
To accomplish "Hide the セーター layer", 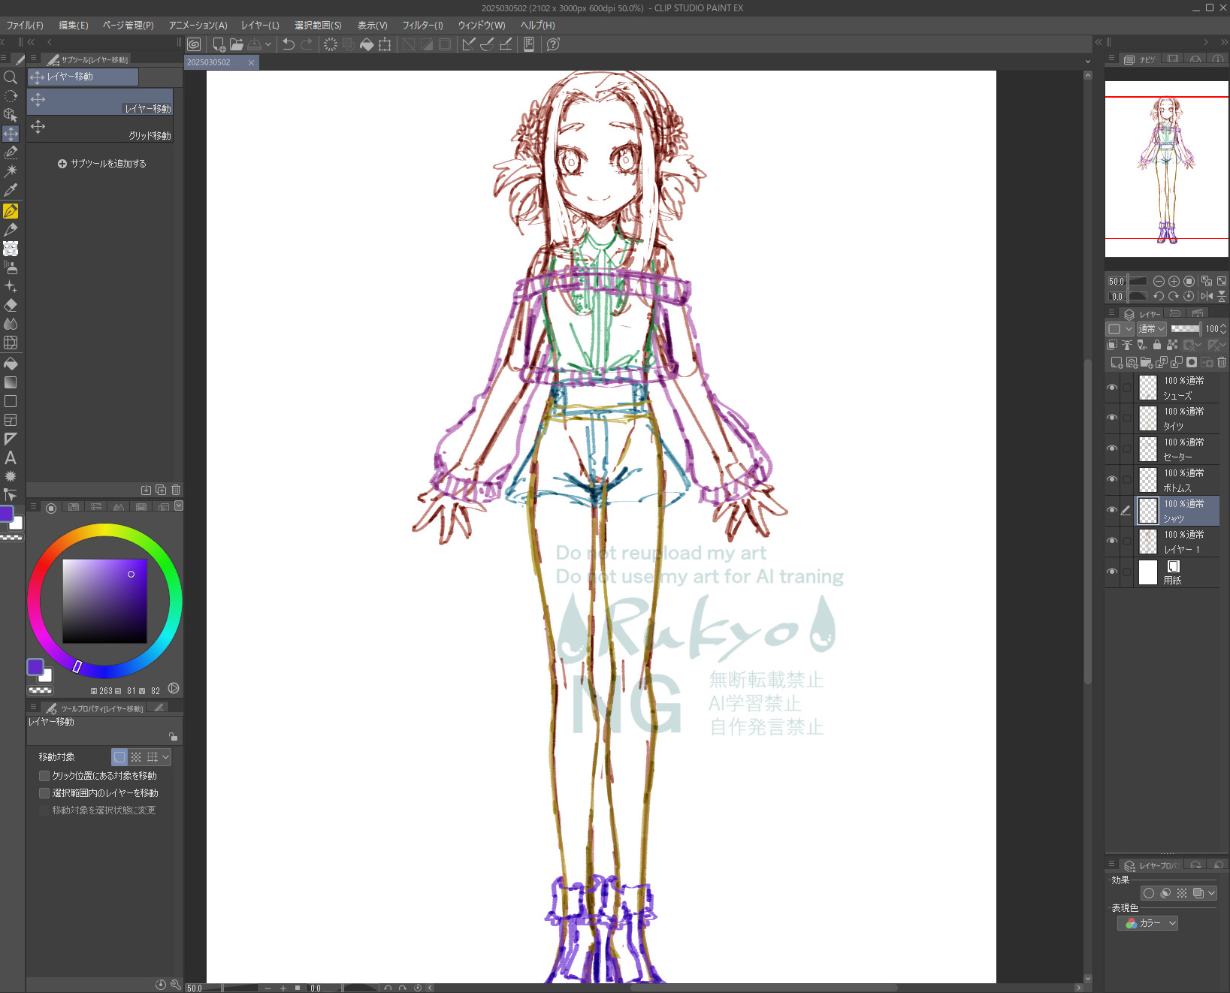I will 1112,449.
